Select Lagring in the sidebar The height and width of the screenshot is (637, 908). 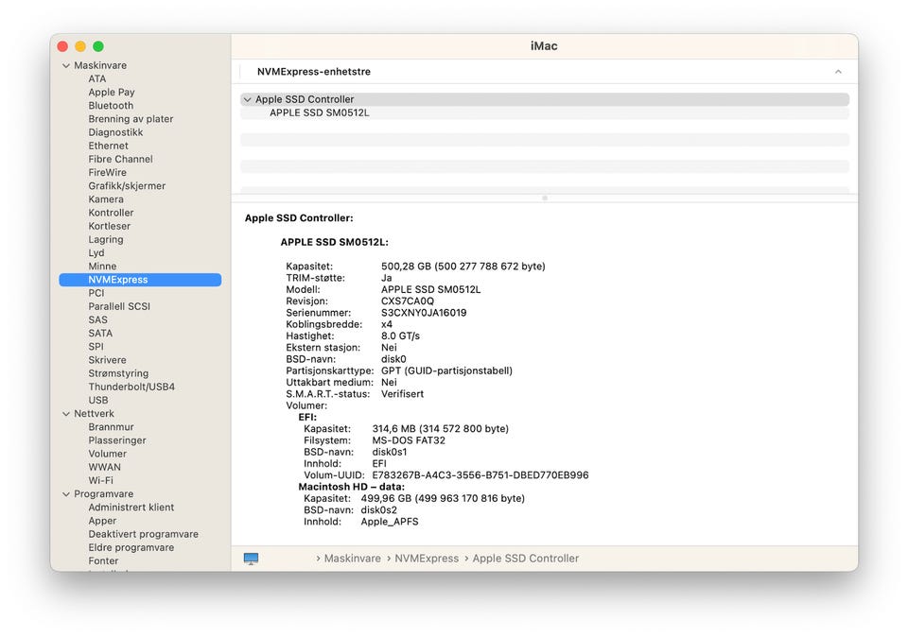pyautogui.click(x=106, y=239)
